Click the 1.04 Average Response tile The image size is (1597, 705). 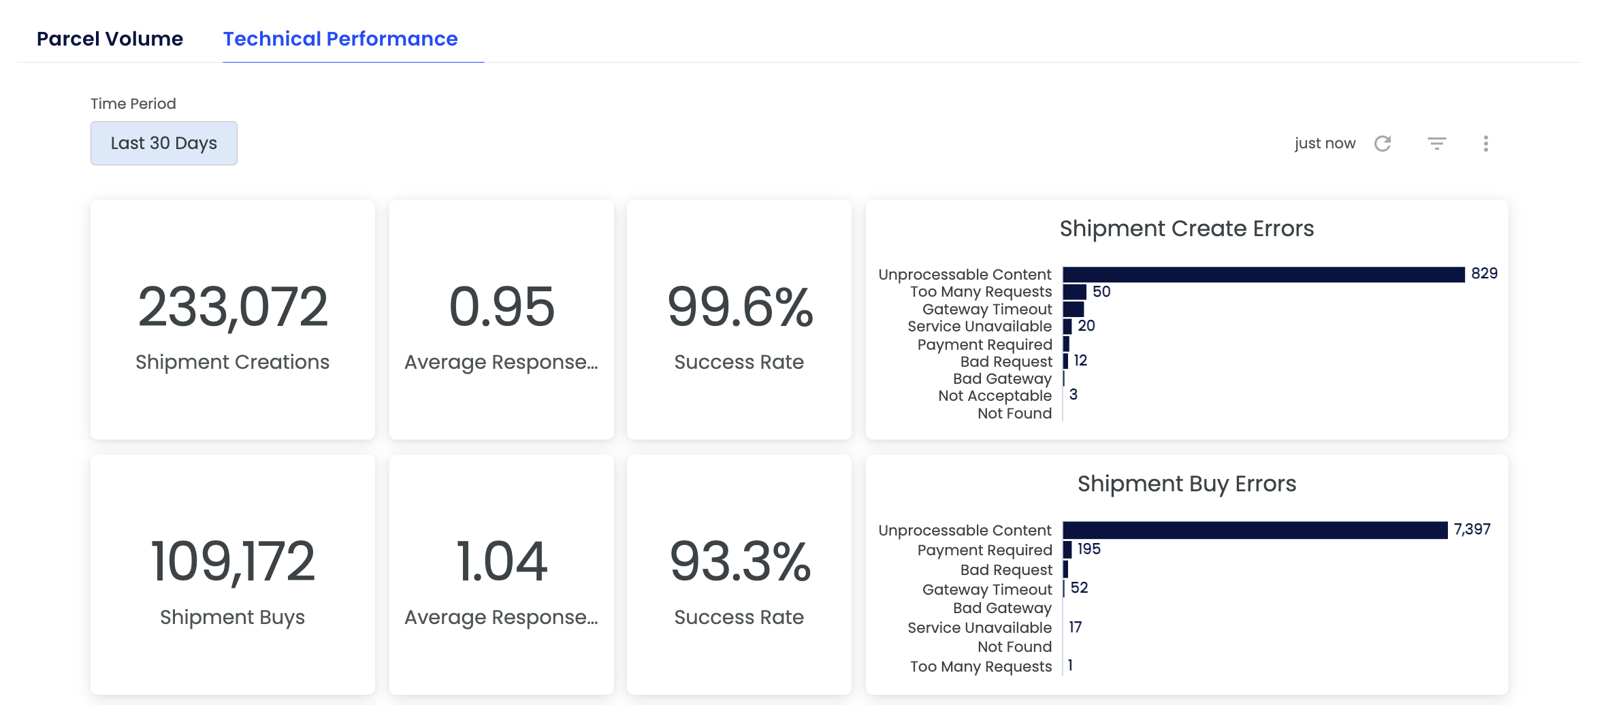click(x=501, y=575)
